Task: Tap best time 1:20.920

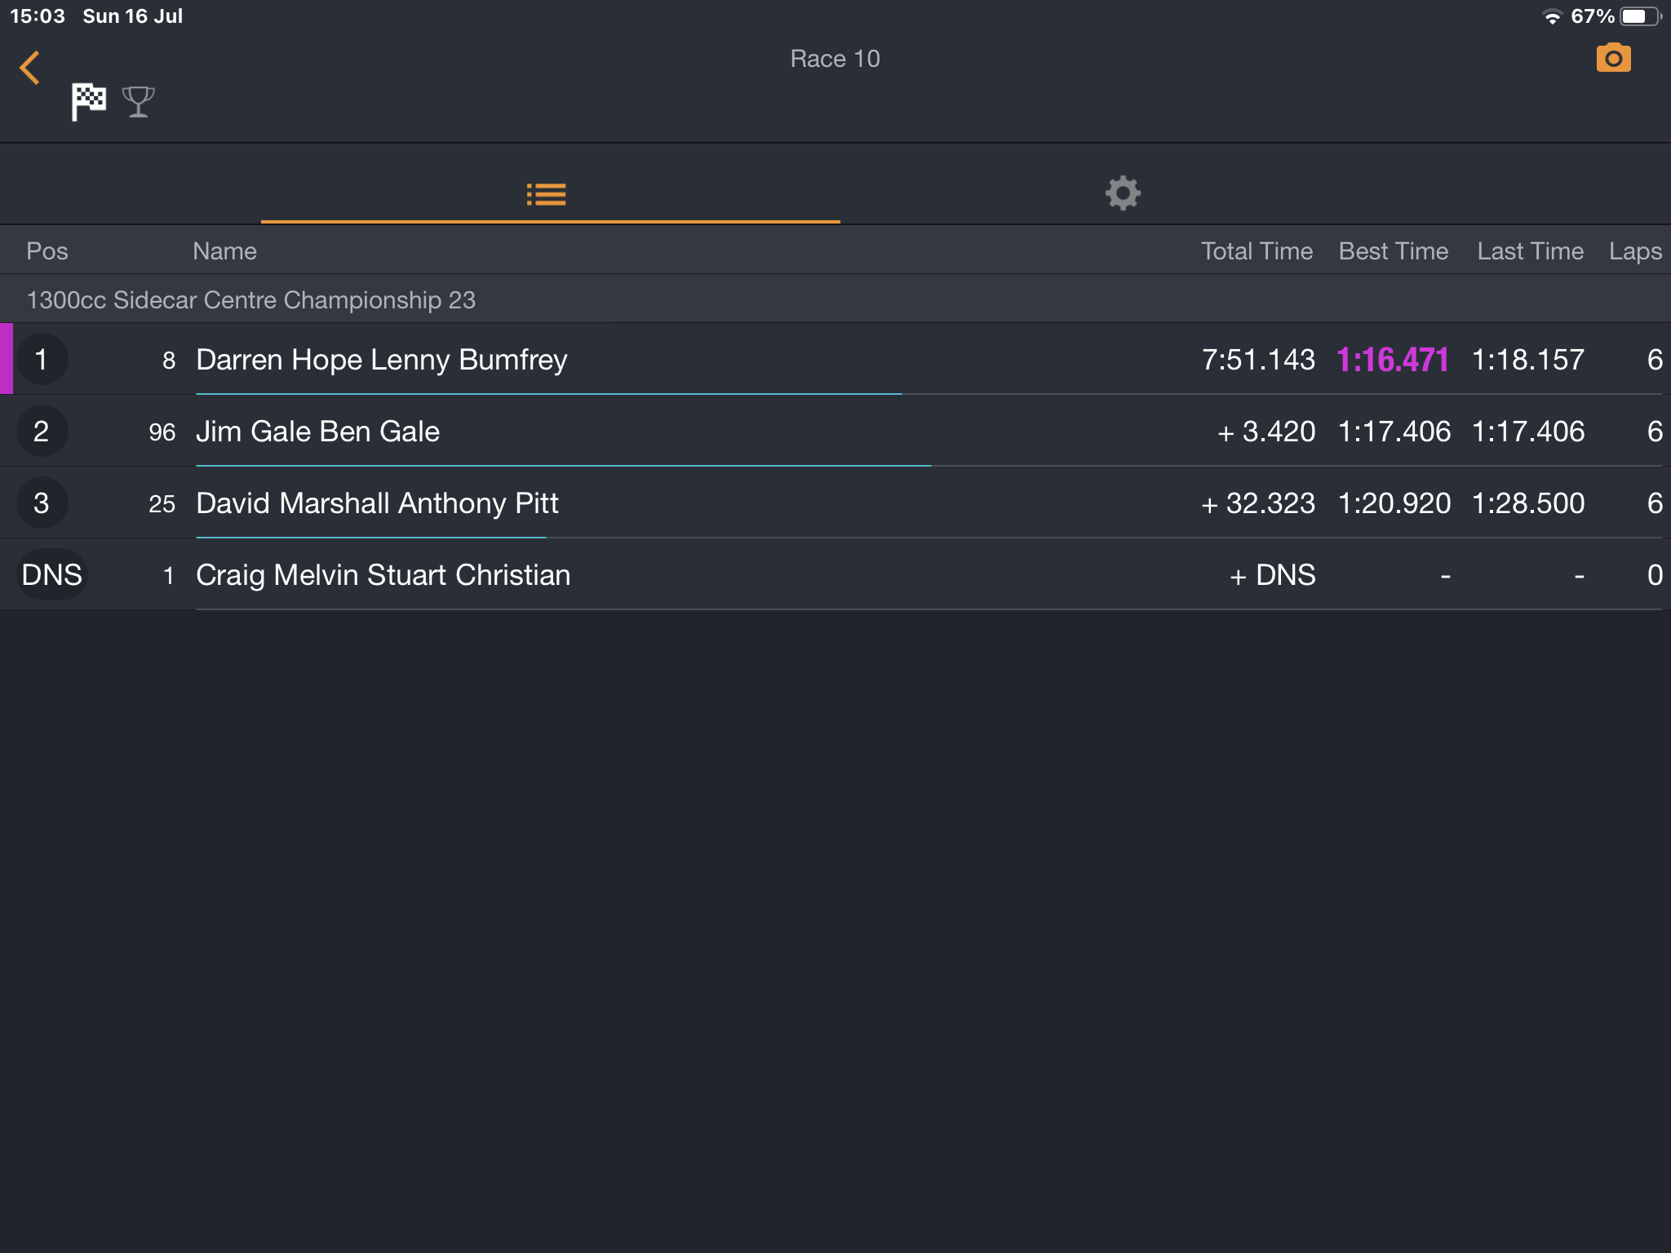Action: (1394, 503)
